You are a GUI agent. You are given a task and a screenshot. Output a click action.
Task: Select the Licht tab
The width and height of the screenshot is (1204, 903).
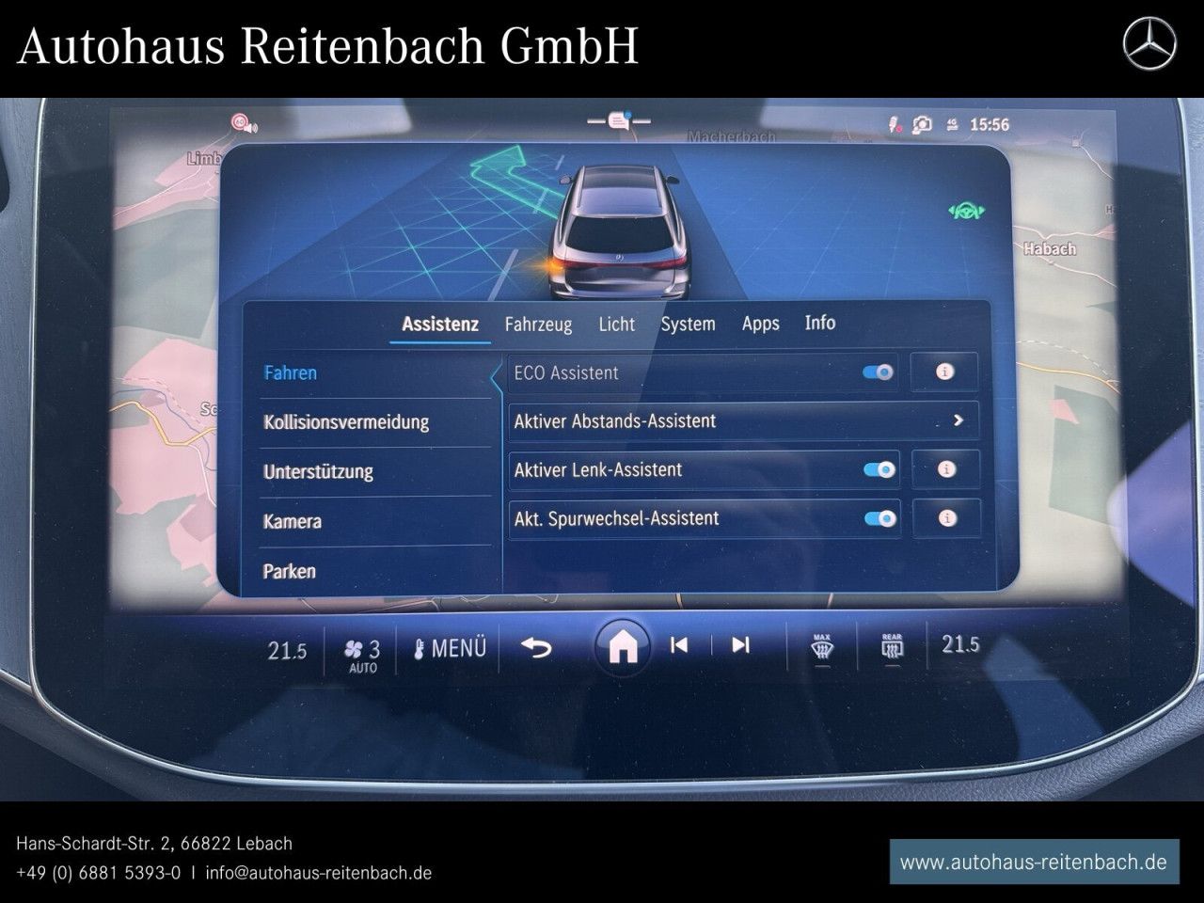click(x=616, y=325)
